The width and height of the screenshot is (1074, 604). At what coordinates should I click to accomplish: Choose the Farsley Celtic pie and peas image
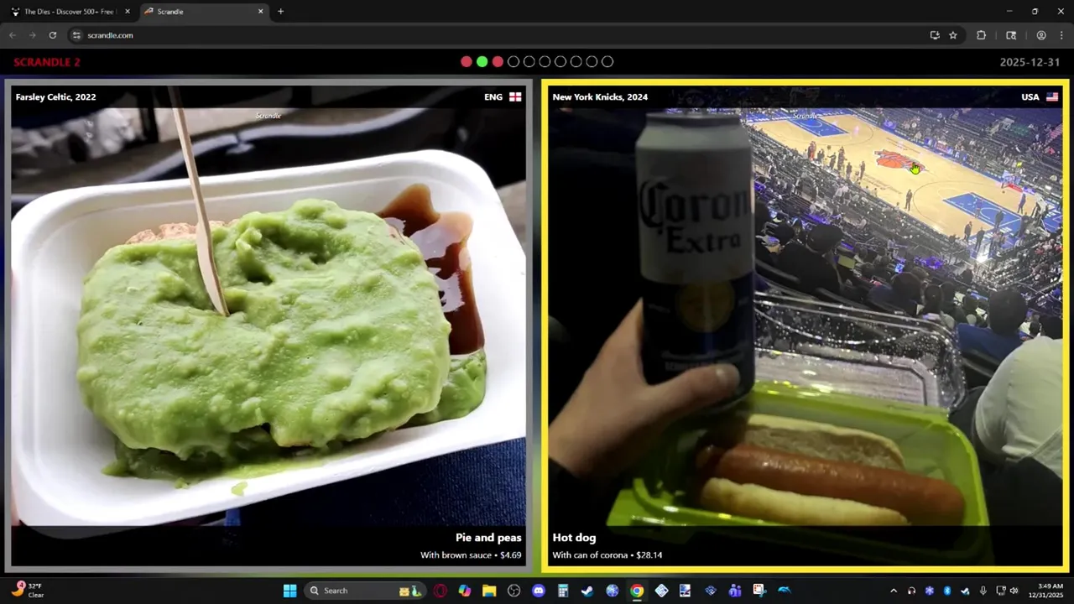click(x=268, y=325)
